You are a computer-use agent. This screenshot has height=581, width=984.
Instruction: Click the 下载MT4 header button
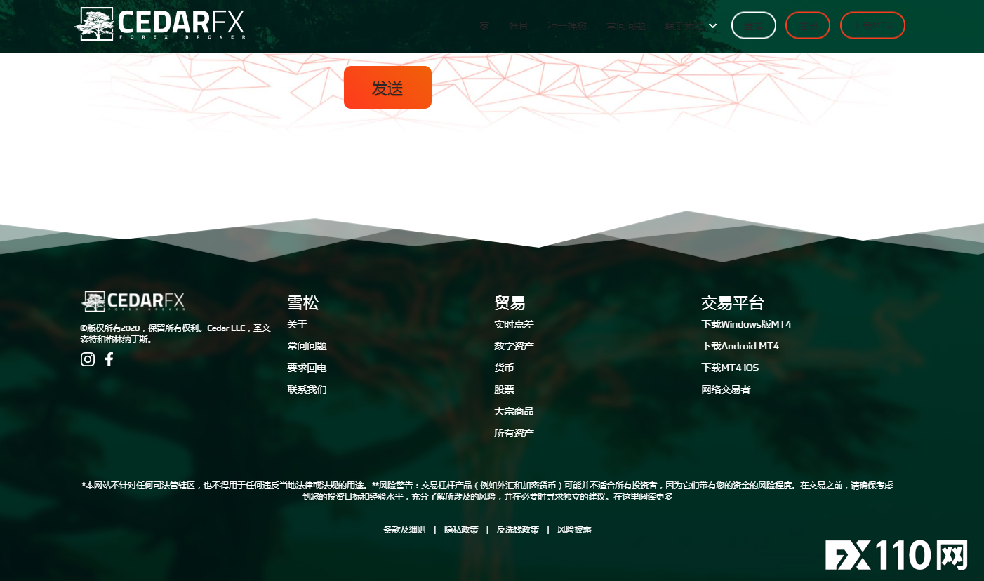pos(872,25)
